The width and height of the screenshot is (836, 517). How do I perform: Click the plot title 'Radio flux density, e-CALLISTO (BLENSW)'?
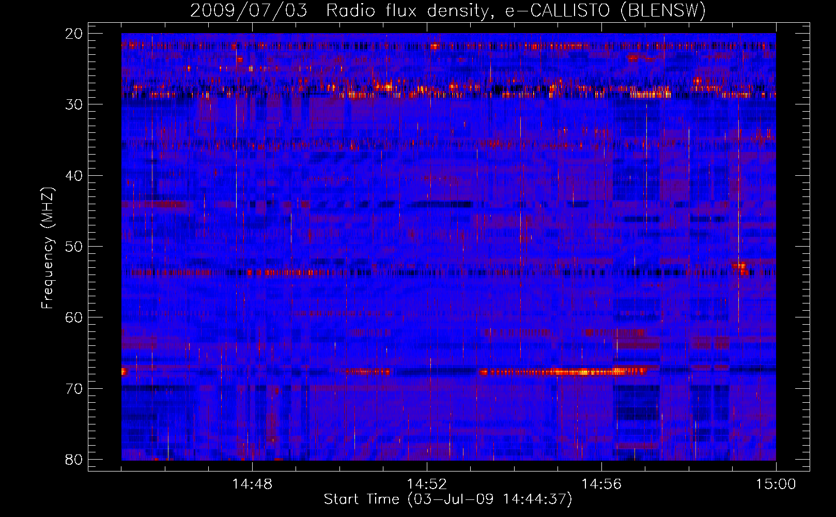click(516, 10)
